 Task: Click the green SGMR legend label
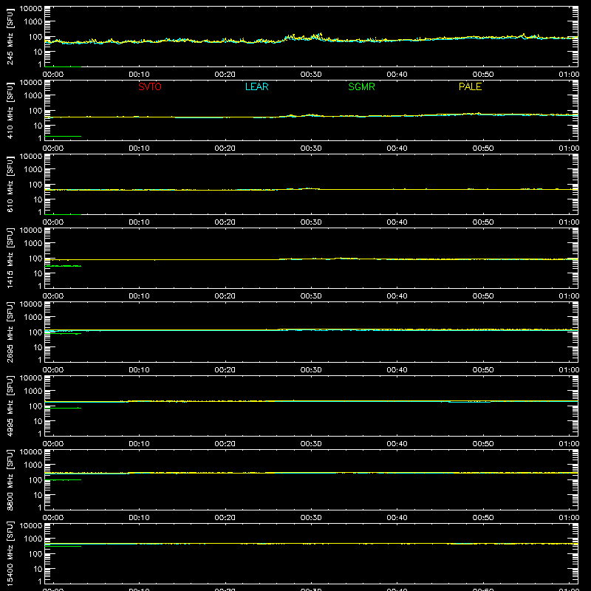[361, 86]
